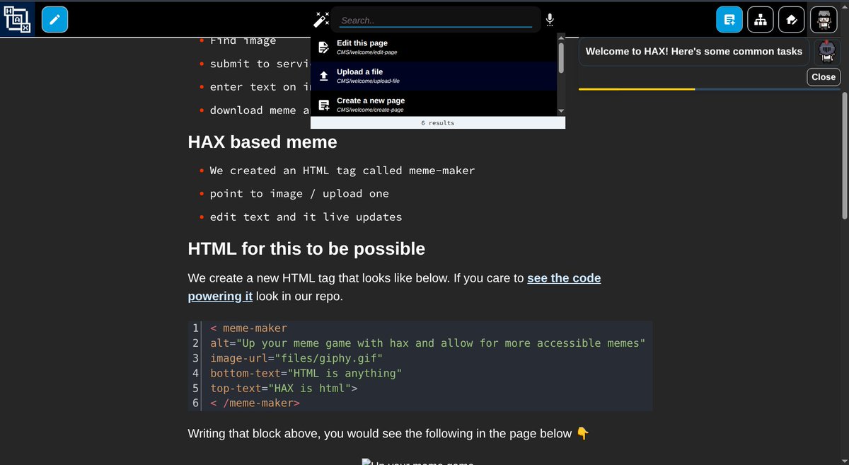849x465 pixels.
Task: Click 'We created an HTML tag called meme-maker'
Action: (x=342, y=171)
